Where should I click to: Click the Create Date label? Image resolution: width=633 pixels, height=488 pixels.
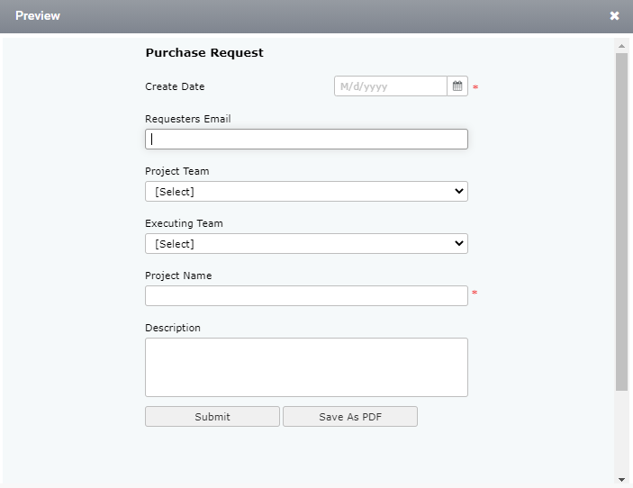[175, 86]
